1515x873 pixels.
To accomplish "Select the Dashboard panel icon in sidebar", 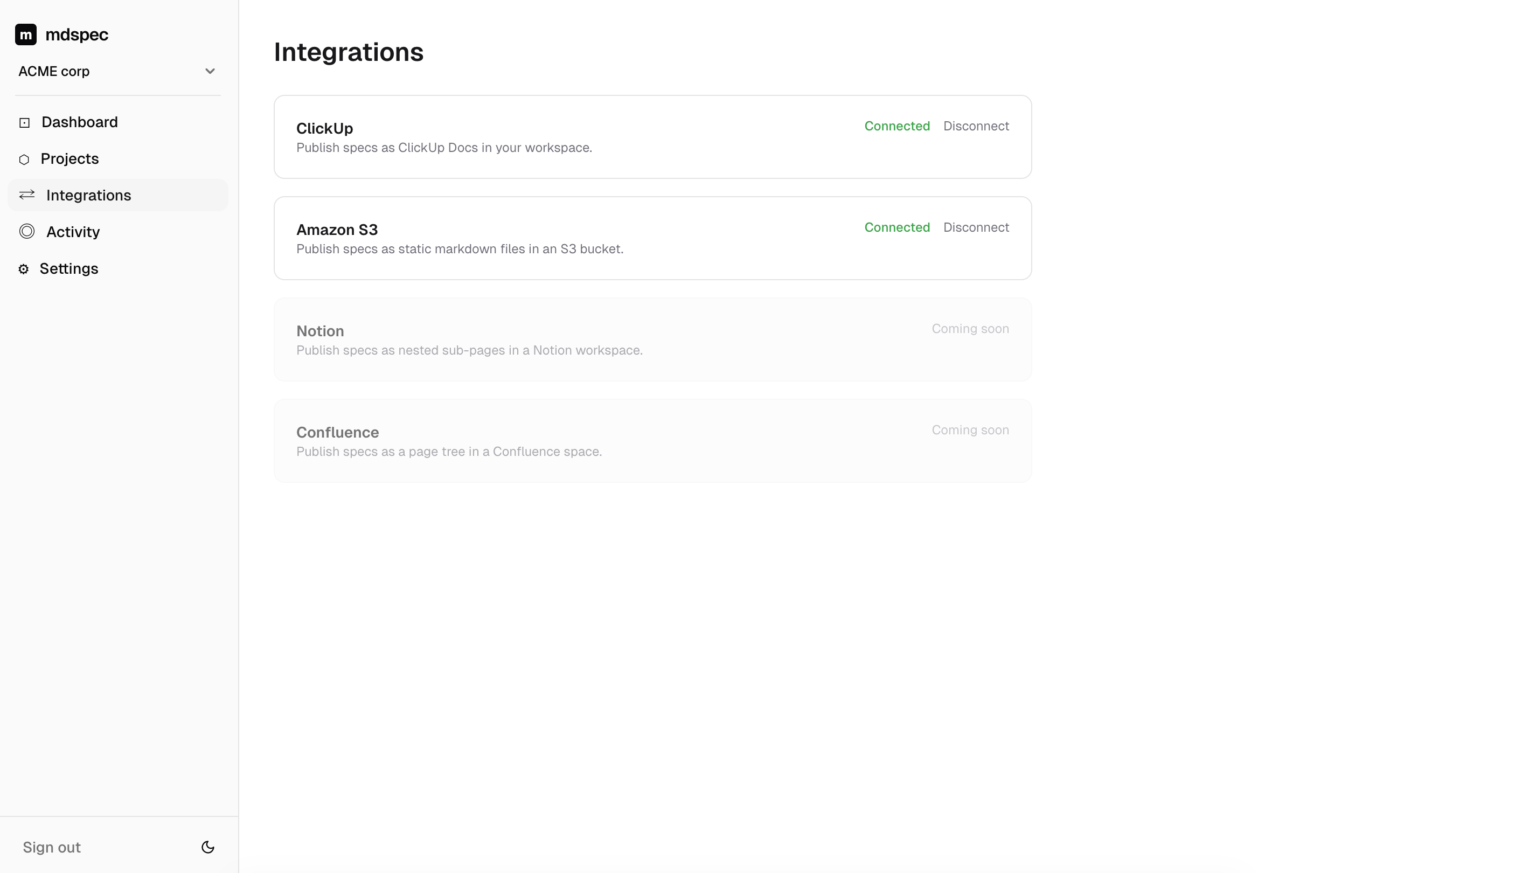I will pos(24,122).
